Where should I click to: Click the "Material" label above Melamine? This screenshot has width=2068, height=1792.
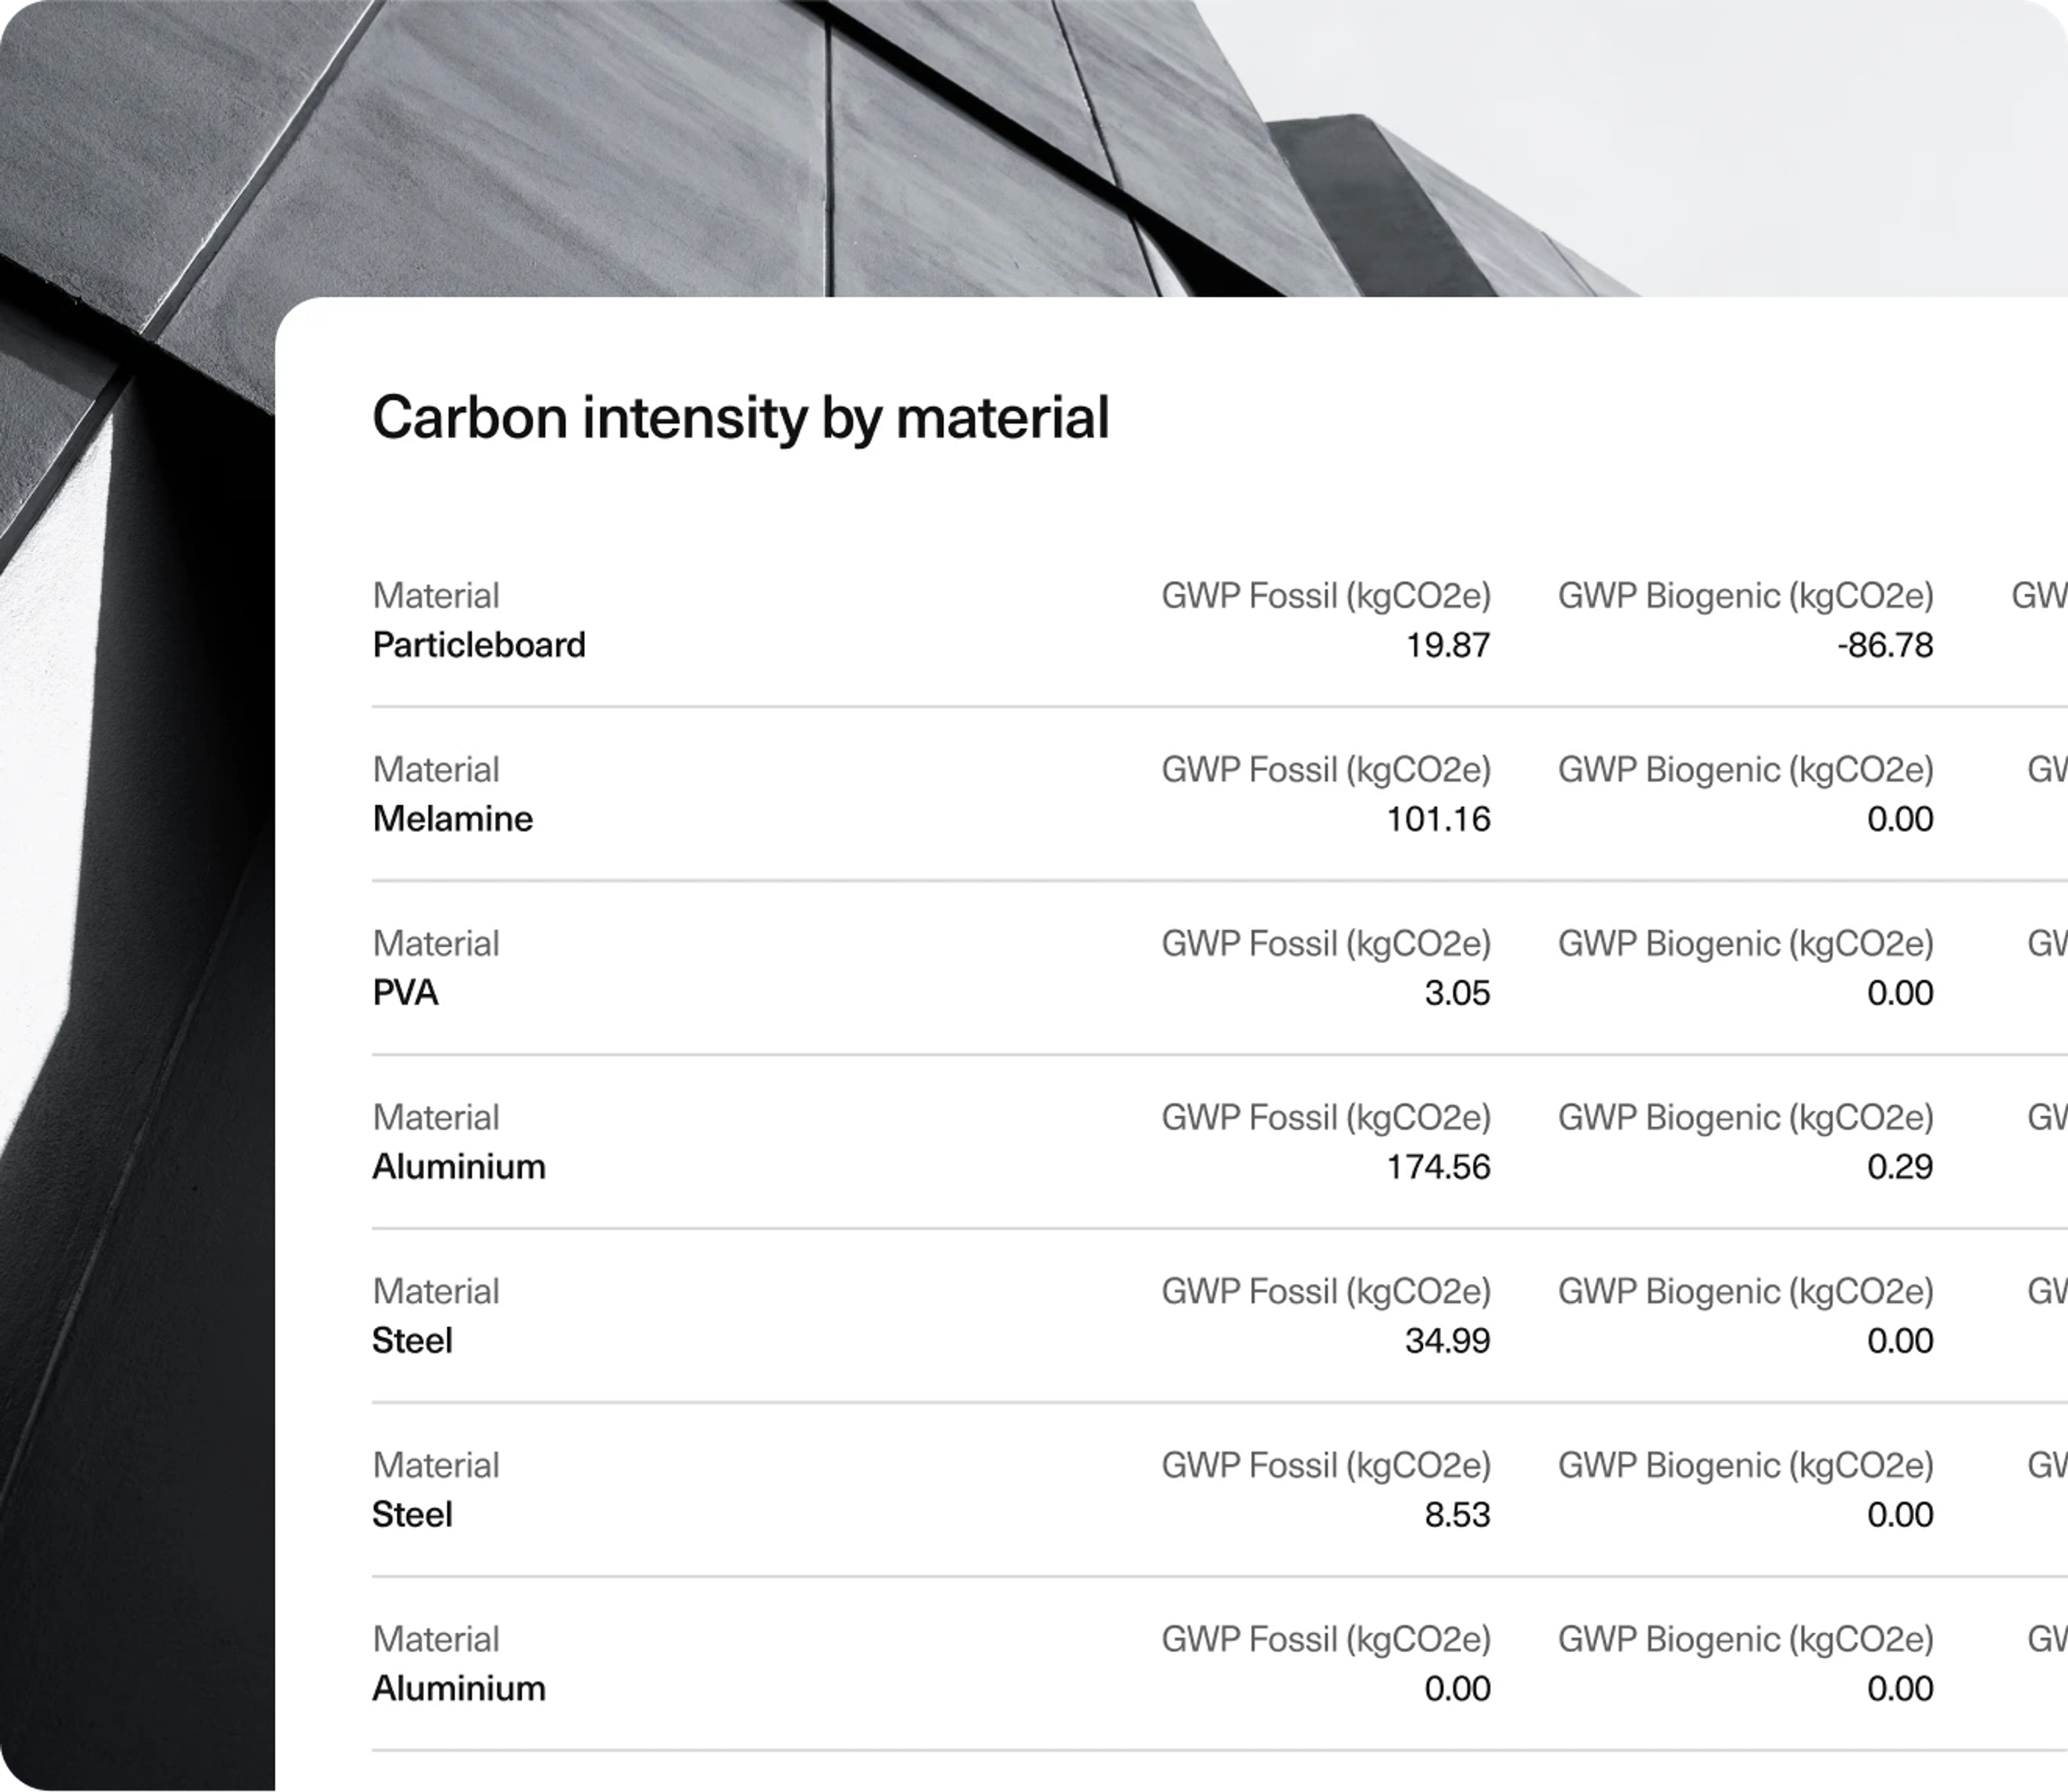[x=435, y=770]
